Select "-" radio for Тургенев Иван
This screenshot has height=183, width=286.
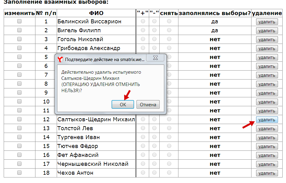154,137
